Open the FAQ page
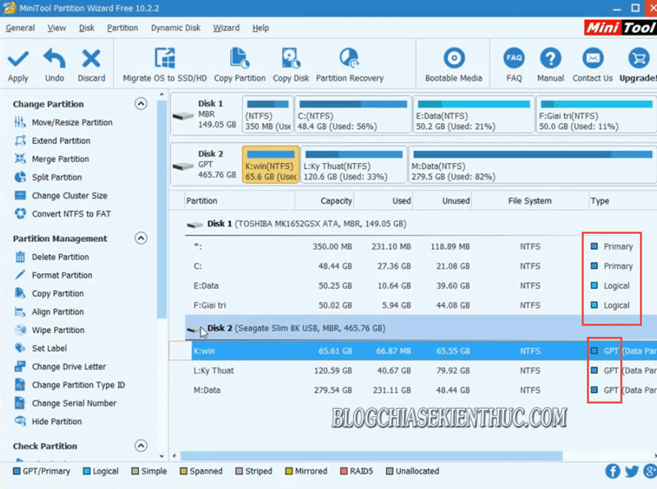 pos(514,65)
